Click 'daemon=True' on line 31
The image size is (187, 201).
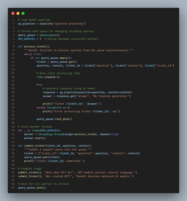pyautogui.click(x=108, y=134)
